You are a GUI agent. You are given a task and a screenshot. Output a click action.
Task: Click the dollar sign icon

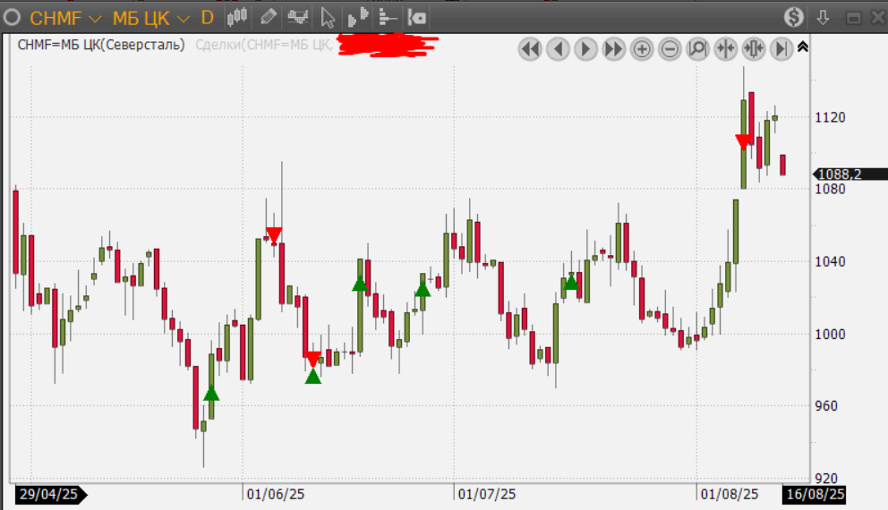click(x=794, y=17)
